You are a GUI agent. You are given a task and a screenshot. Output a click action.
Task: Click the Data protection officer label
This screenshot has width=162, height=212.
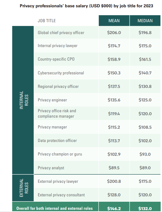pyautogui.click(x=57, y=141)
